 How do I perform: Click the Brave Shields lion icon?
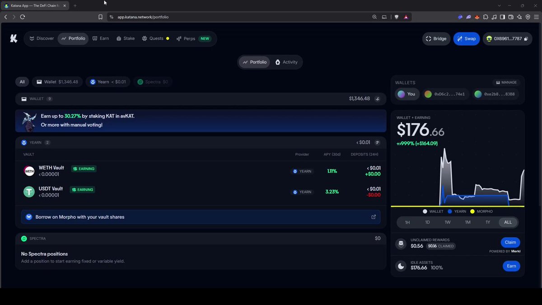tap(397, 17)
